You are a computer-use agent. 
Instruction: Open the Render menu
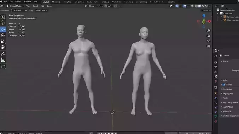tap(18, 1)
